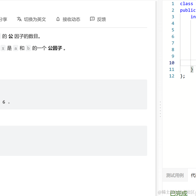Click inline code 'x' in description
This screenshot has height=196, width=196.
coord(3,48)
